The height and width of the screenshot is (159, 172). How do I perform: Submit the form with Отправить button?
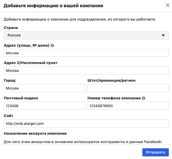click(155, 152)
